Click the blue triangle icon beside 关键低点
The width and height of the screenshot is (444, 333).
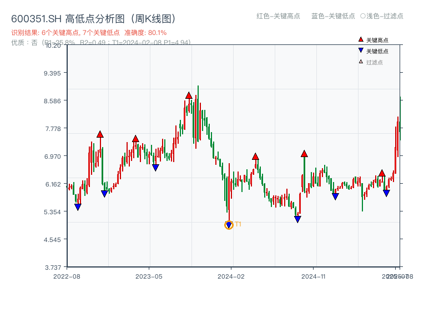coord(360,50)
